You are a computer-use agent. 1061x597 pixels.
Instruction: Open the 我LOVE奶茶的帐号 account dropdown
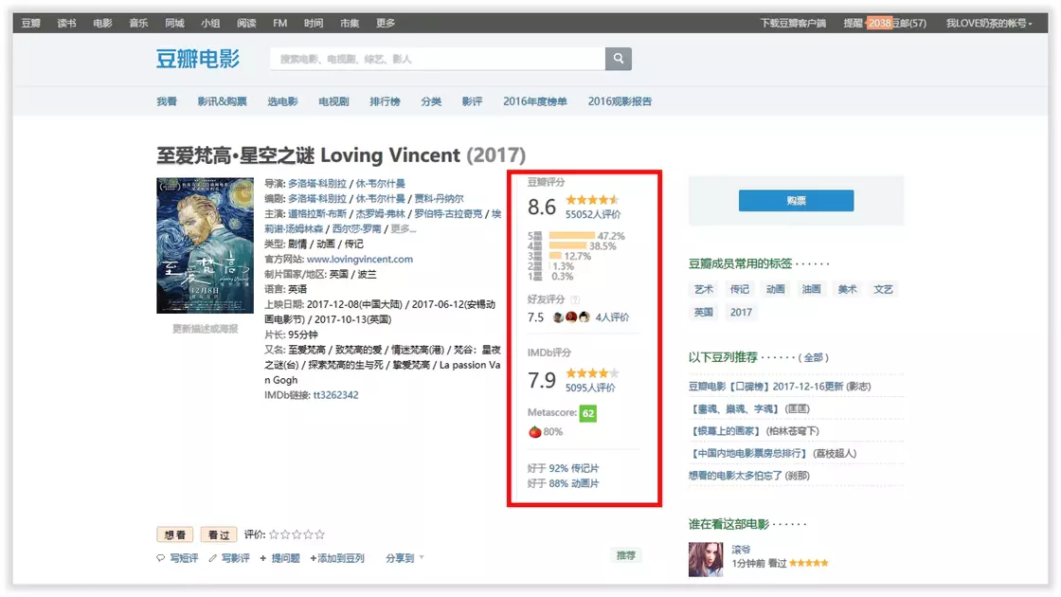(x=988, y=23)
